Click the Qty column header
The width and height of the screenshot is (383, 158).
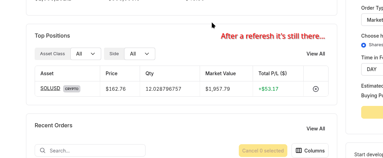[149, 73]
